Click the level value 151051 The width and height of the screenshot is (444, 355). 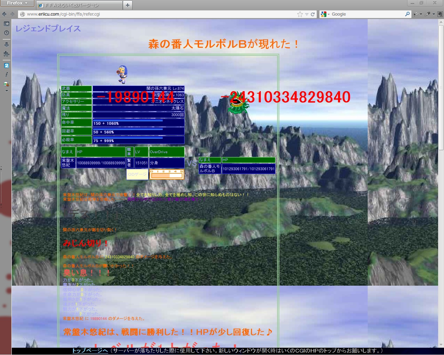coord(142,163)
